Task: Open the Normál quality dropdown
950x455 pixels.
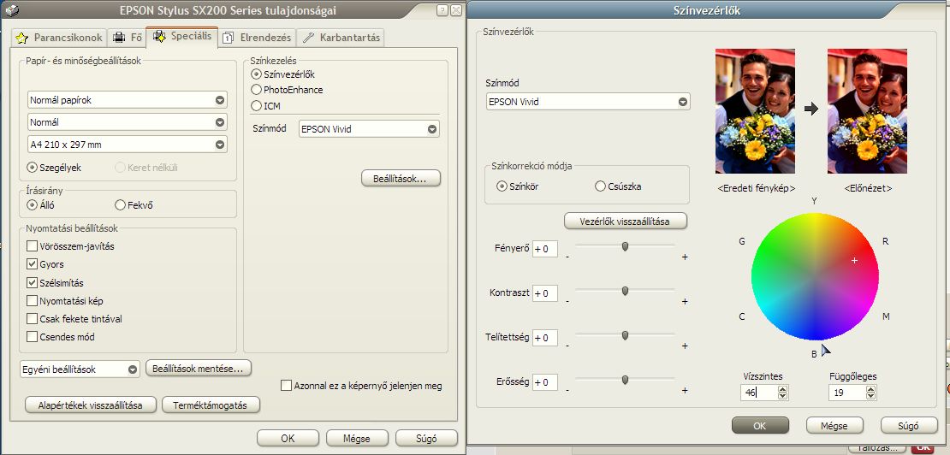Action: (x=128, y=122)
